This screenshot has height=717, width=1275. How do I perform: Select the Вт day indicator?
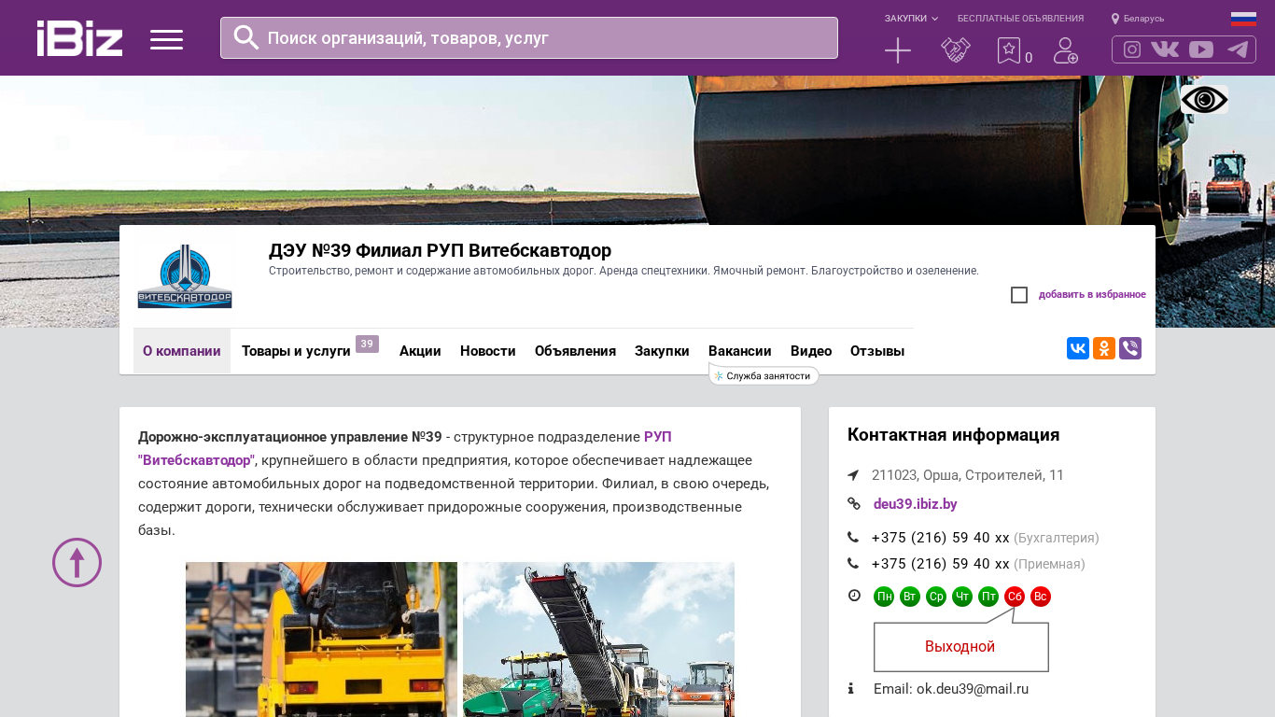pos(910,597)
